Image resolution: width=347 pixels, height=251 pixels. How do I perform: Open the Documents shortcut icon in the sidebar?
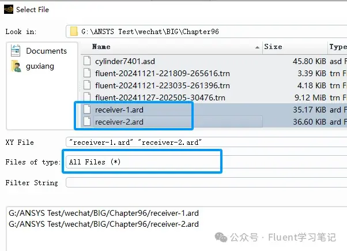pos(16,51)
